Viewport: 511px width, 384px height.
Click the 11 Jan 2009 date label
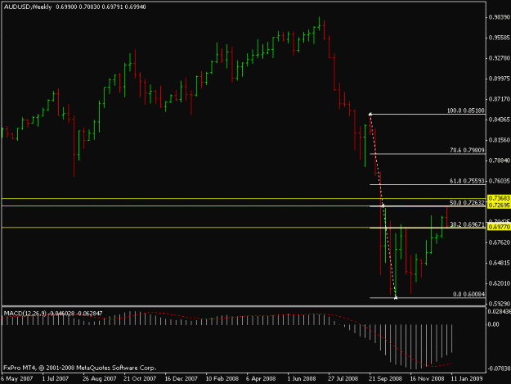(467, 378)
